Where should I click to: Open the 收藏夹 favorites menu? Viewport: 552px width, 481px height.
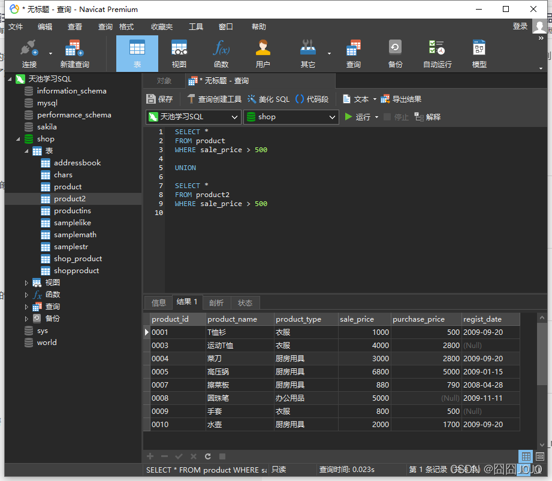click(x=162, y=27)
